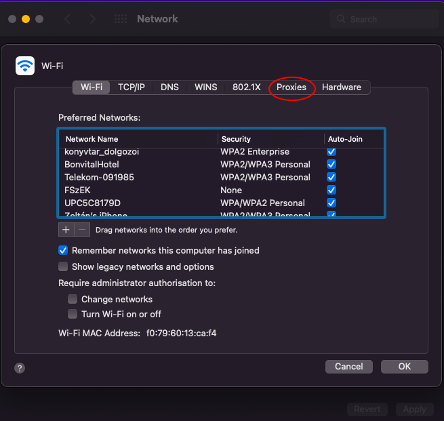Toggle Auto-Join for BonvitalHotel network
This screenshot has height=421, width=444.
[331, 164]
